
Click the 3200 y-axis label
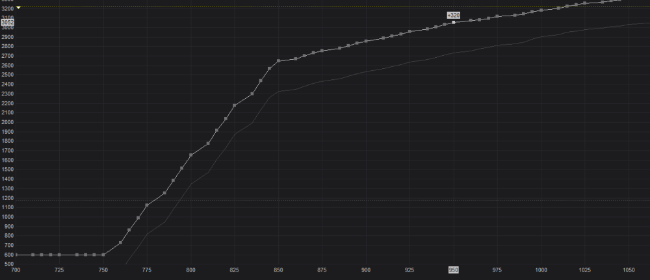pos(7,8)
